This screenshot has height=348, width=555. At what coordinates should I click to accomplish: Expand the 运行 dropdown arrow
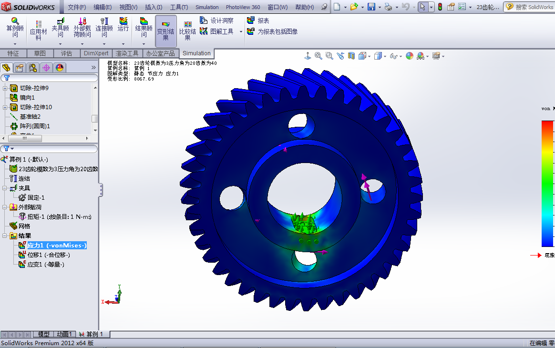click(123, 44)
